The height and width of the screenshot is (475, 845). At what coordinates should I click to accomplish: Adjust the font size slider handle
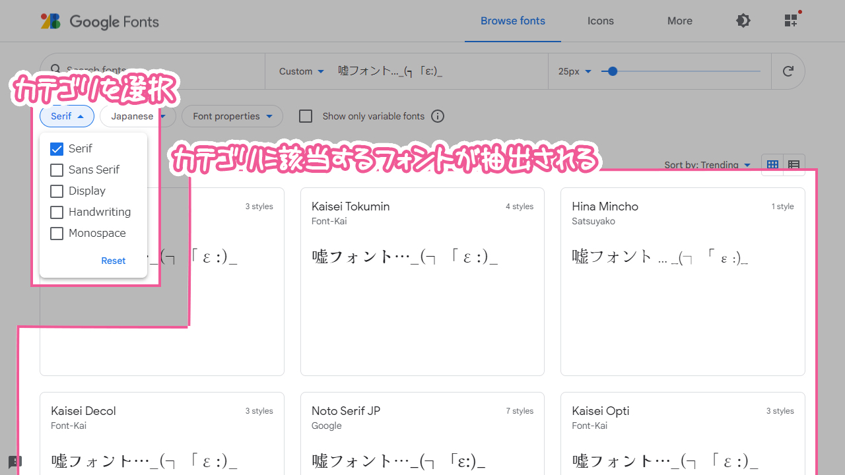(613, 71)
